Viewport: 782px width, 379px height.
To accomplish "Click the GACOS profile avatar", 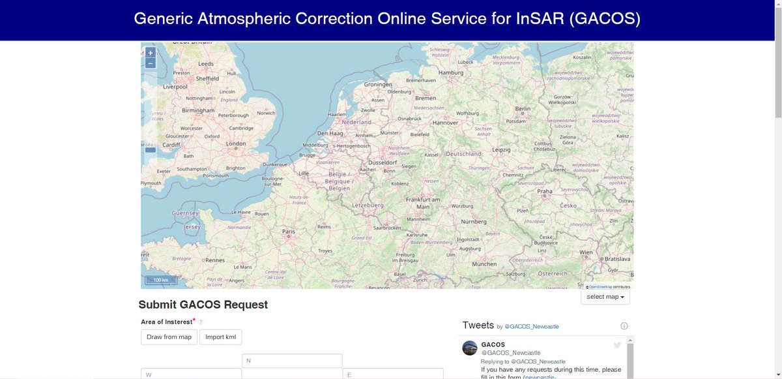I will coord(470,348).
